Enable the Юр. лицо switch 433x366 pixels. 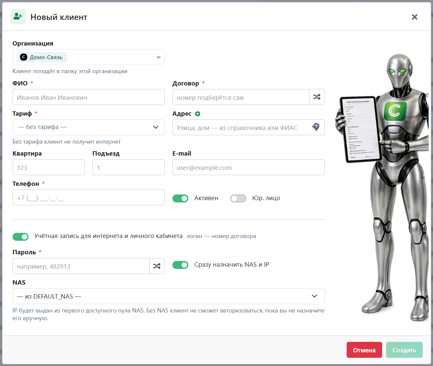(x=238, y=198)
